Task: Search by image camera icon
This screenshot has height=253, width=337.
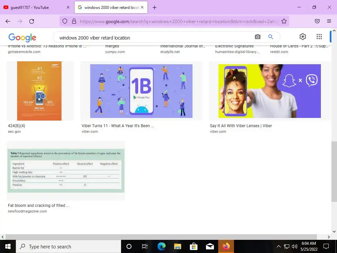Action: click(258, 37)
